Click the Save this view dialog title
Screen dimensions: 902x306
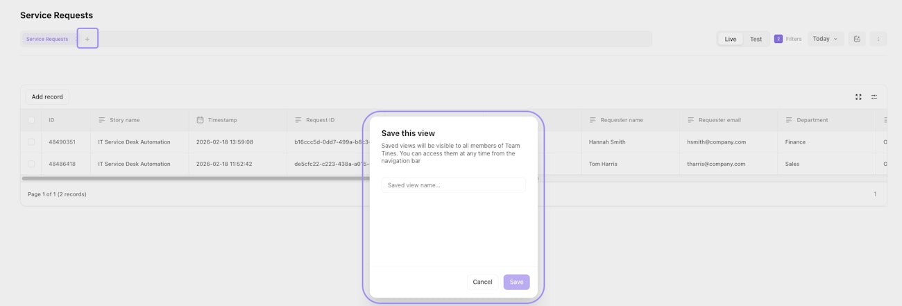[x=408, y=133]
